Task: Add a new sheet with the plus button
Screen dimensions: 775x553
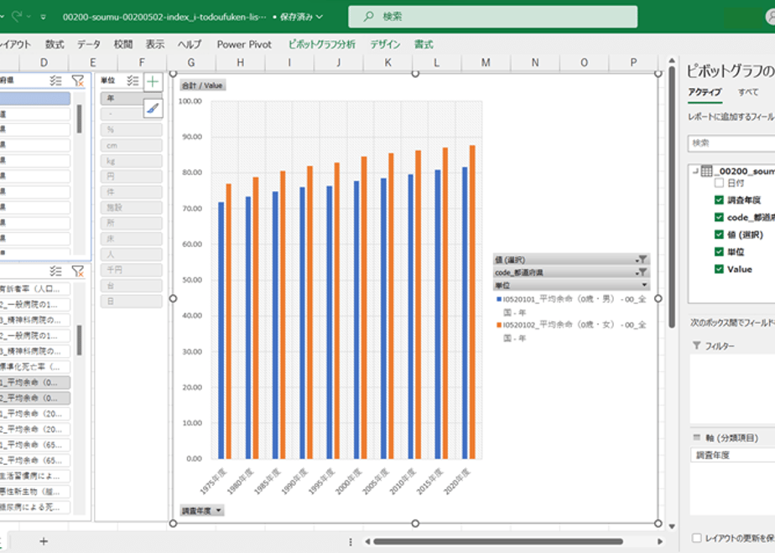Action: (x=44, y=541)
